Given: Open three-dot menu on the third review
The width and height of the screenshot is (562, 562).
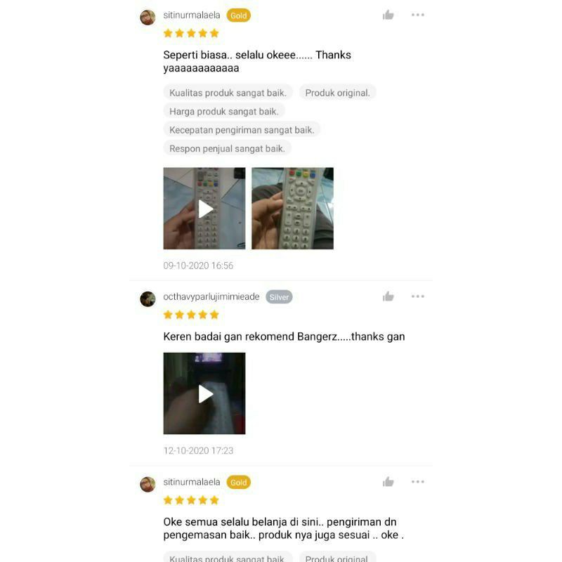Looking at the screenshot, I should [417, 482].
